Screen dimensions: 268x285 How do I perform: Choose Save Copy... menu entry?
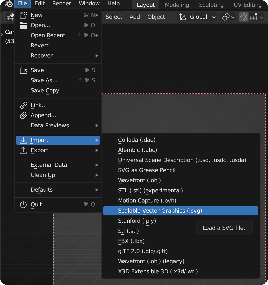[58, 91]
